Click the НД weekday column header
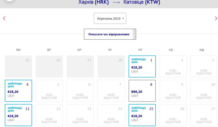Viewport: 218px width, 127px height. (x=202, y=50)
